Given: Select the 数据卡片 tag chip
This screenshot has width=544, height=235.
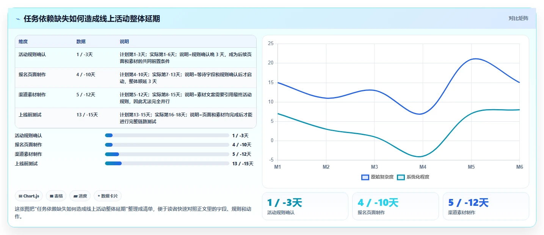Looking at the screenshot, I should point(108,196).
